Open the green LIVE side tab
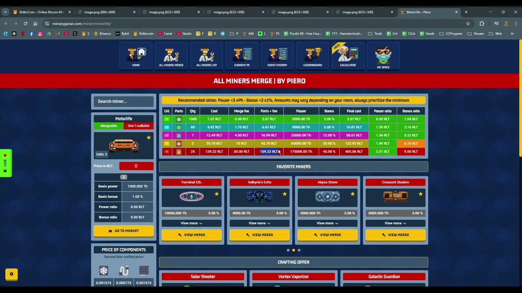Viewport: 522px width, 293px height. pyautogui.click(x=5, y=163)
